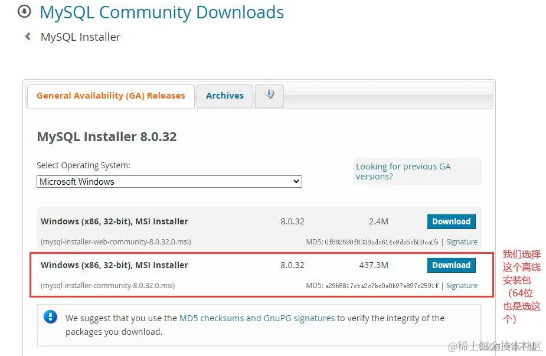The width and height of the screenshot is (546, 356).
Task: Download the 437.3M offline community installer
Action: pyautogui.click(x=452, y=266)
